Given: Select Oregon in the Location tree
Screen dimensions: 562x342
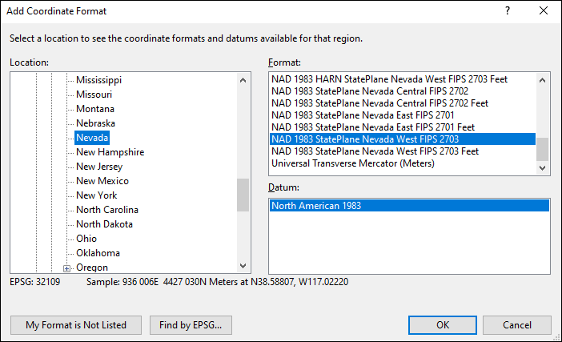Looking at the screenshot, I should [92, 268].
